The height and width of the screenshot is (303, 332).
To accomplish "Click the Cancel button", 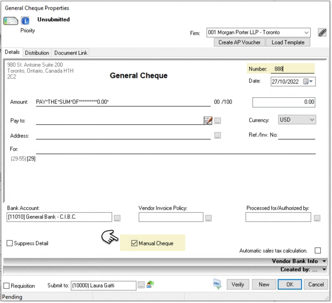I will click(x=316, y=284).
